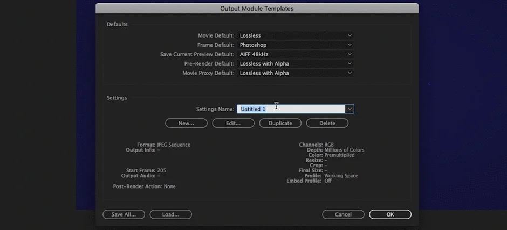Open Save Current Preview Default dropdown

pyautogui.click(x=295, y=54)
